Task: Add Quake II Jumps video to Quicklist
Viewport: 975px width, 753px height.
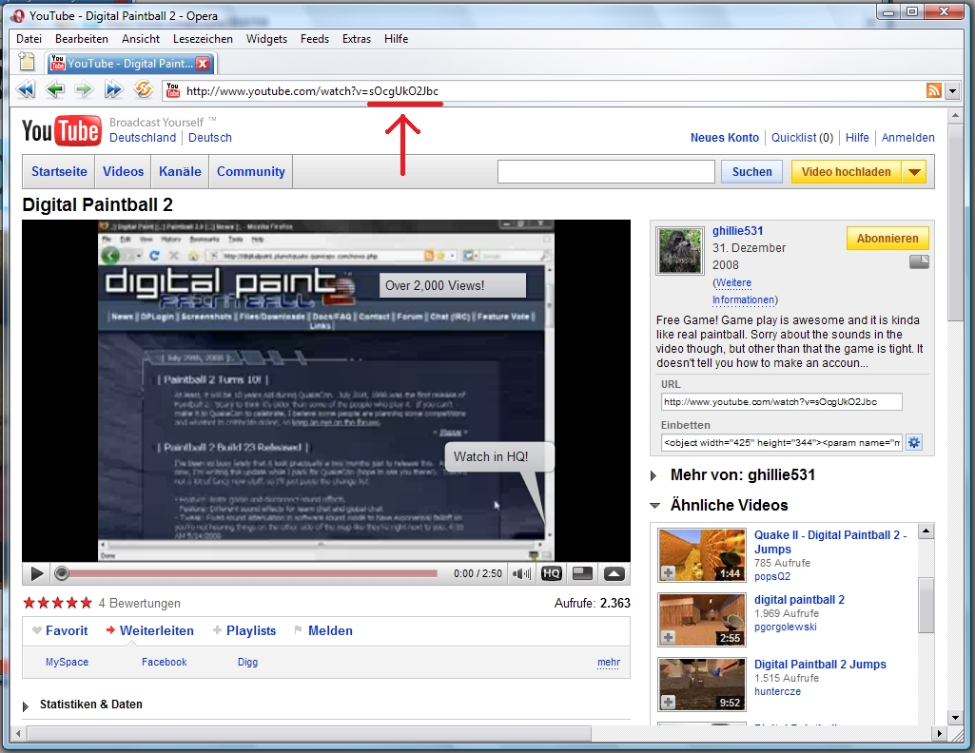Action: [669, 572]
